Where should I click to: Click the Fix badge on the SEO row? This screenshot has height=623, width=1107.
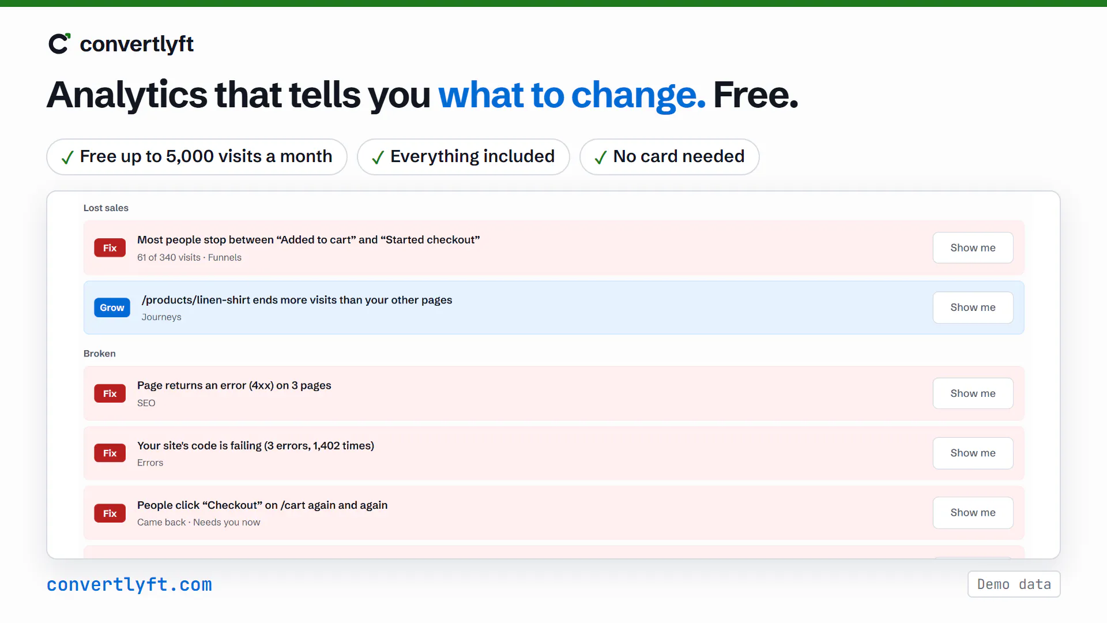coord(110,393)
